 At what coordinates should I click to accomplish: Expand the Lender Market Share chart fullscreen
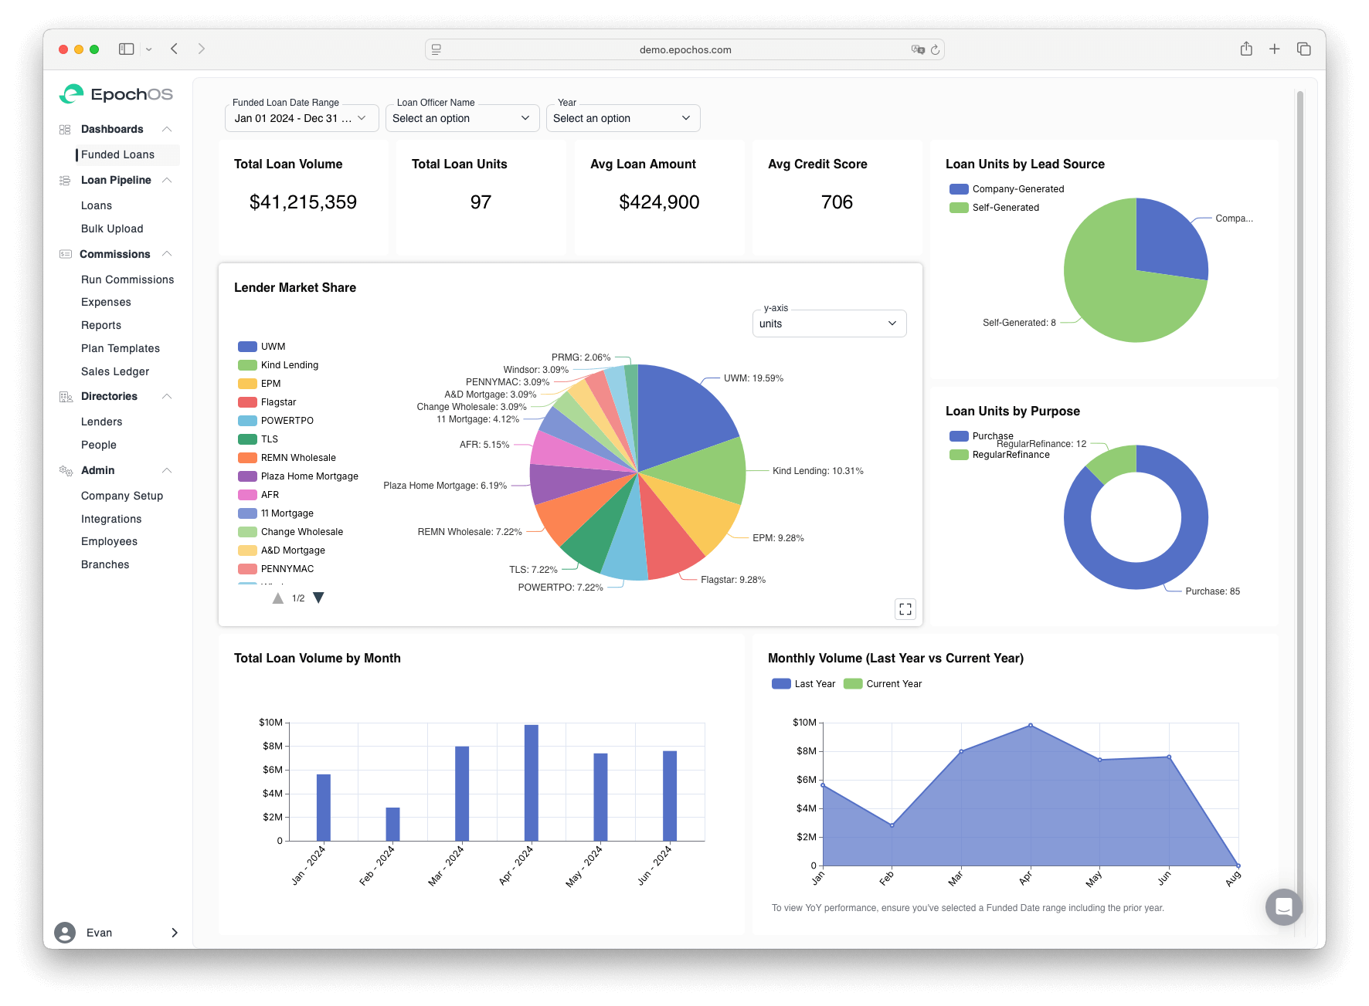[x=905, y=609]
